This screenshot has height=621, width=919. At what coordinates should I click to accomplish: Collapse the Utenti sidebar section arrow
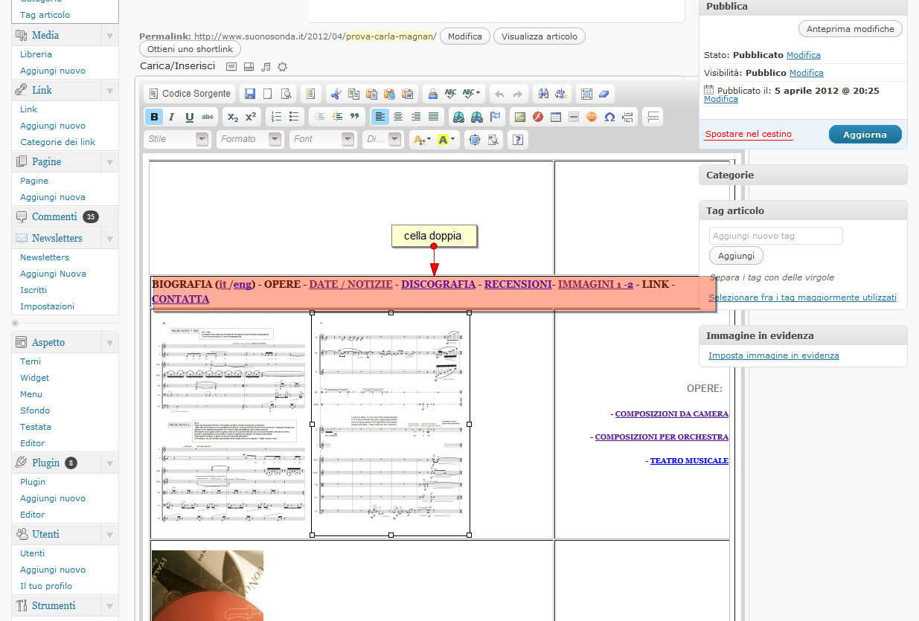coord(109,535)
